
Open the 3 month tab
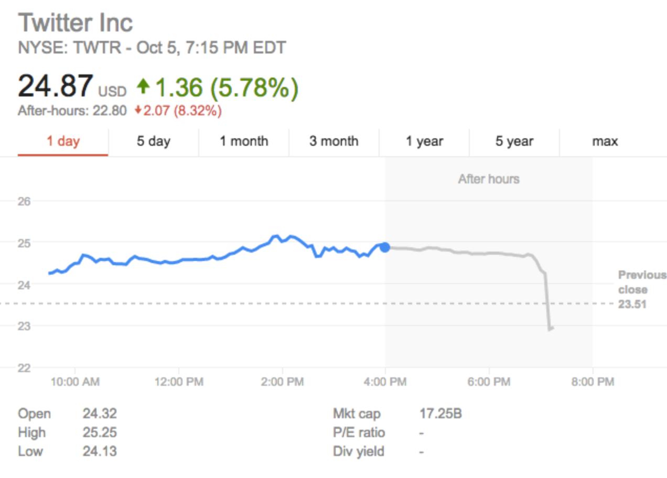(x=334, y=142)
